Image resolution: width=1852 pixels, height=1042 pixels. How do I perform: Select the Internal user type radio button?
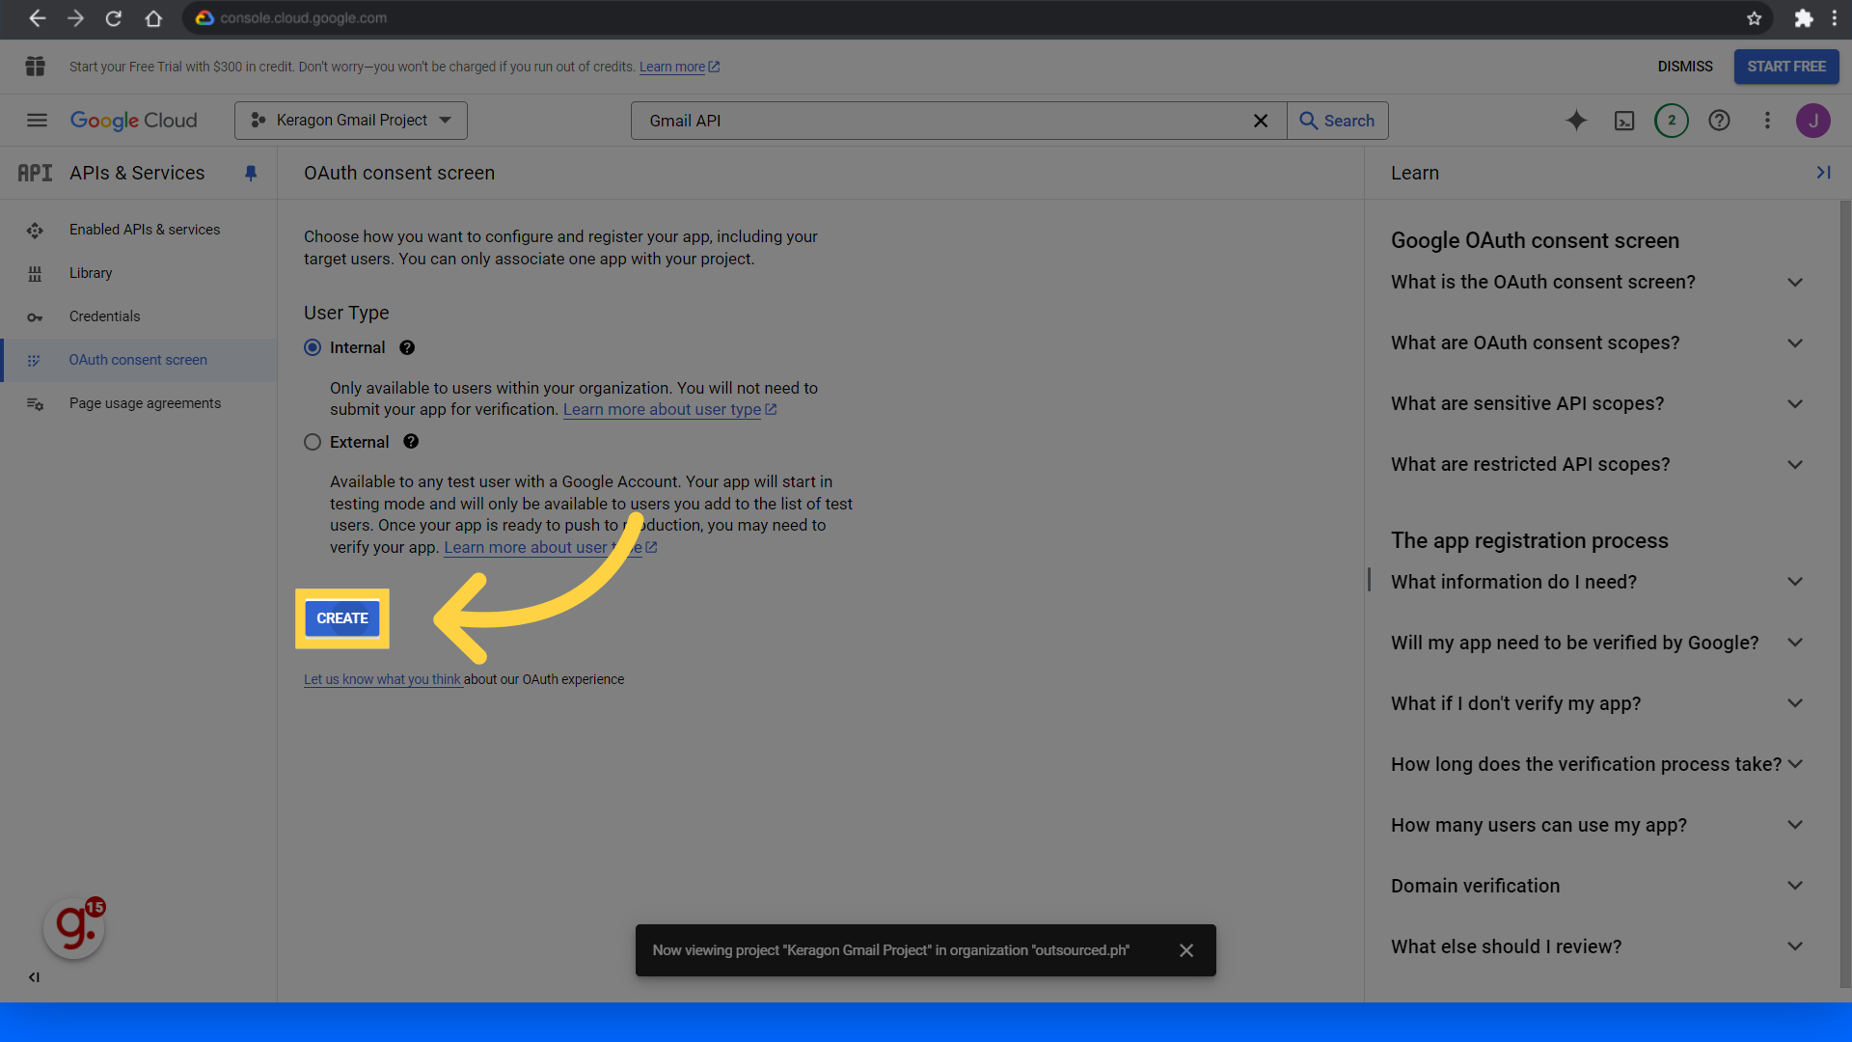(313, 347)
